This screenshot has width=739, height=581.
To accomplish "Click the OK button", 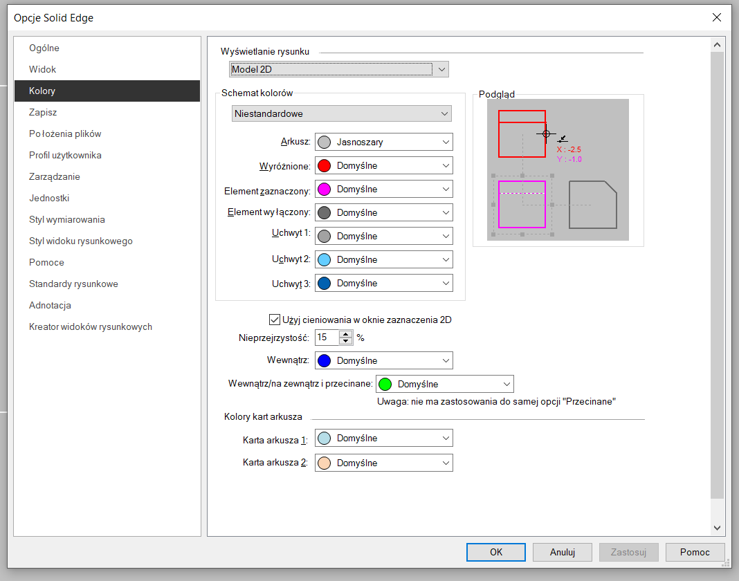I will click(x=496, y=552).
